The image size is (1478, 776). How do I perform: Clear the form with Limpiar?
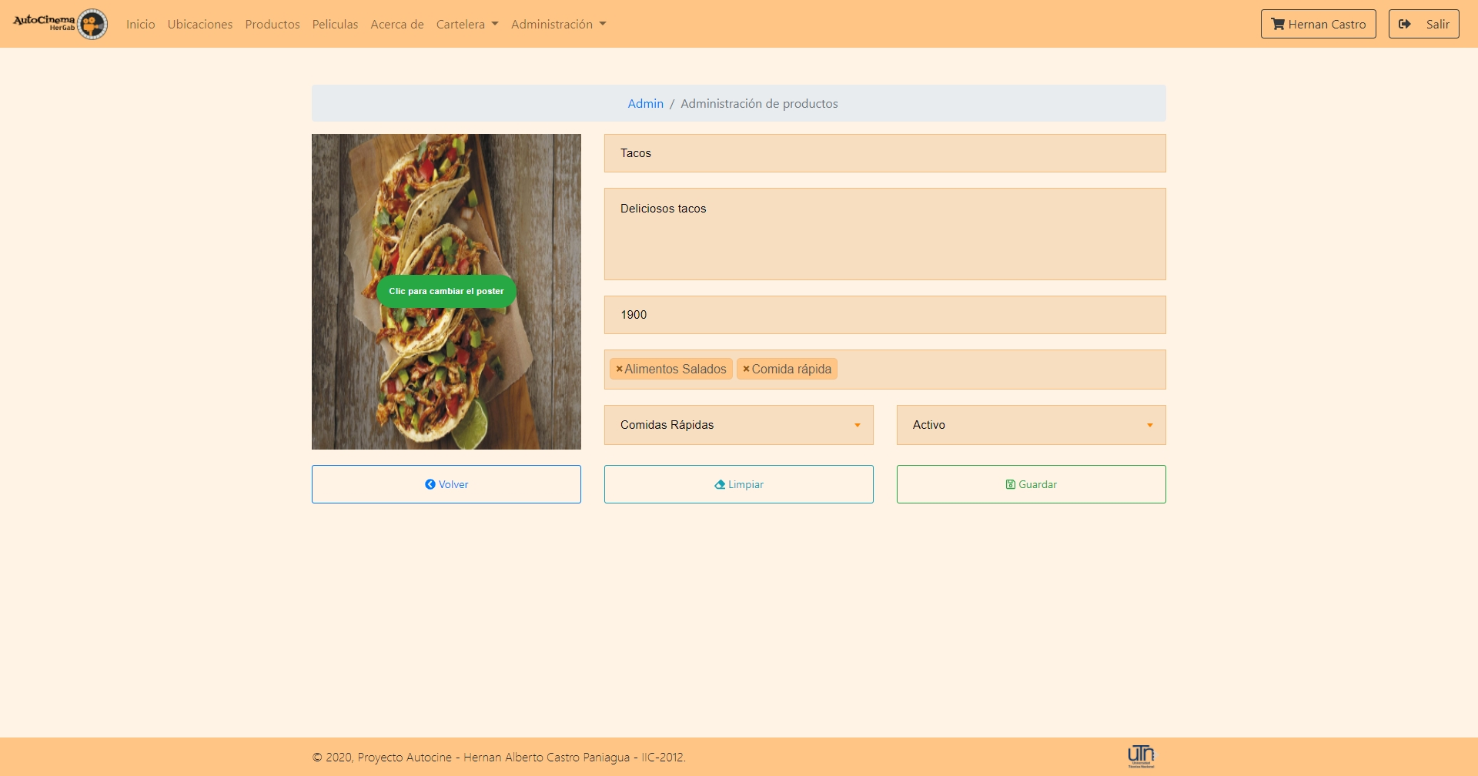(739, 484)
